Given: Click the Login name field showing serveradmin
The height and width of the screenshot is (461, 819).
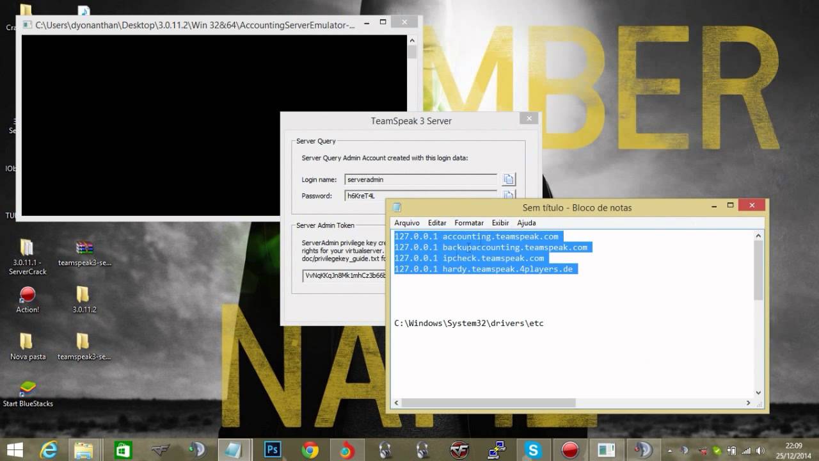Looking at the screenshot, I should 420,180.
